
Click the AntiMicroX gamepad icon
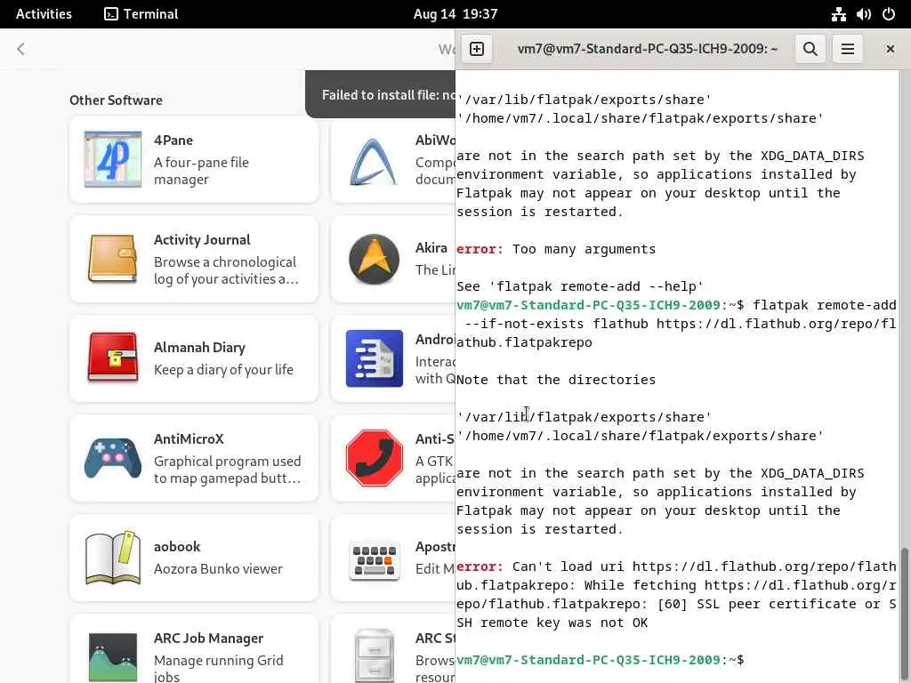click(x=113, y=458)
